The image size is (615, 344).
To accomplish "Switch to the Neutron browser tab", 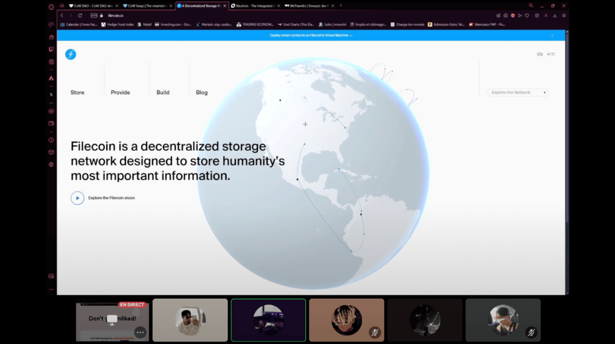I will click(x=255, y=6).
